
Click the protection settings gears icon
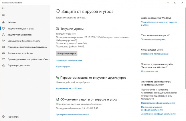click(57, 78)
